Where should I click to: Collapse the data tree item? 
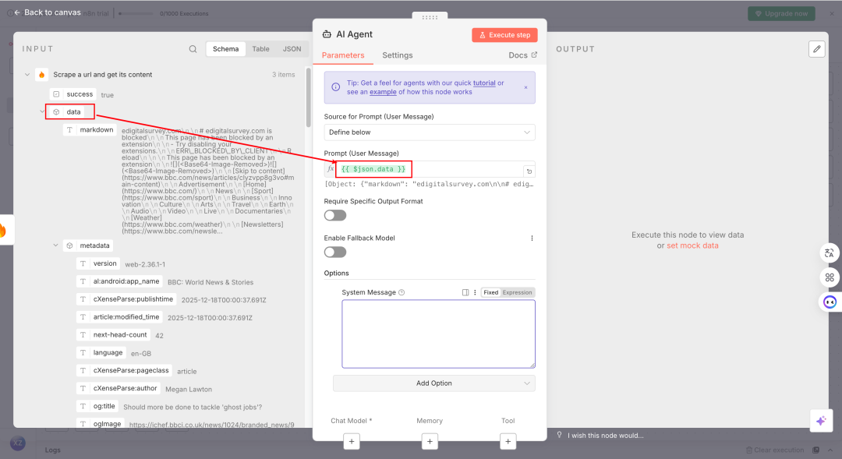pos(42,111)
